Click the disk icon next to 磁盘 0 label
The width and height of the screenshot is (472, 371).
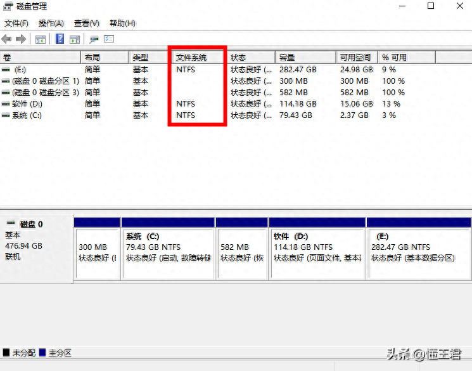pyautogui.click(x=11, y=223)
